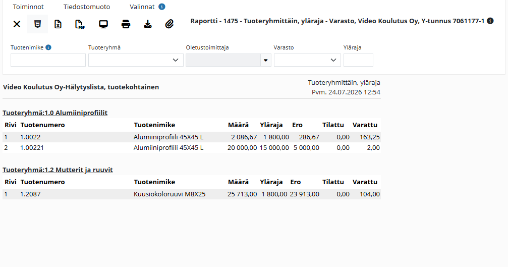Export report as Excel file icon
The image size is (508, 267).
click(58, 24)
